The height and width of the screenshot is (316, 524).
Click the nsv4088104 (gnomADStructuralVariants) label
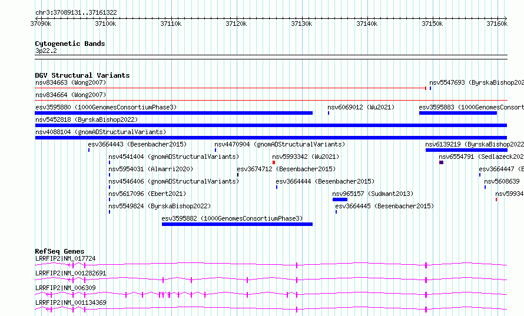point(101,132)
